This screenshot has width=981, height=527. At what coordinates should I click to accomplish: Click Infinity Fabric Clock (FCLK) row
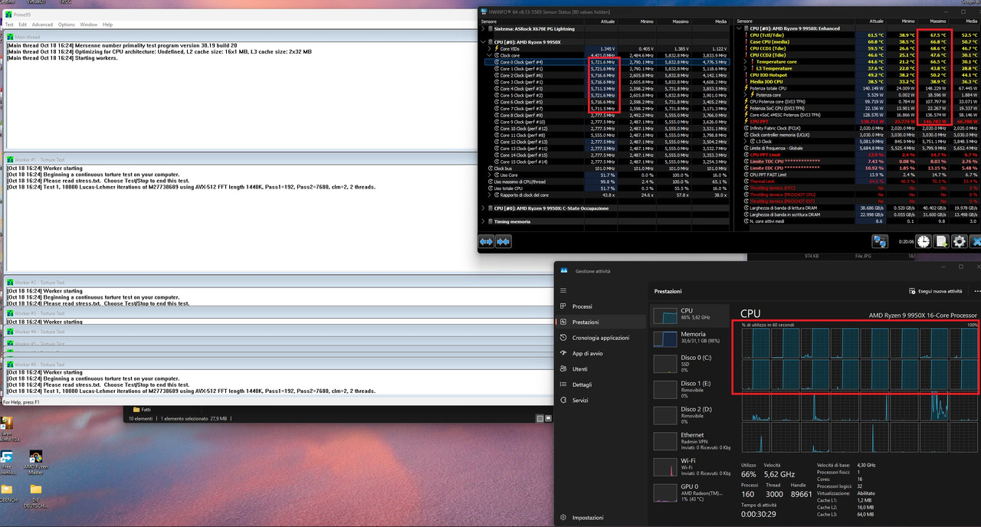(858, 128)
